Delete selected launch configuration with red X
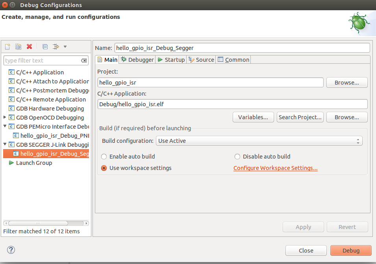Image resolution: width=376 pixels, height=264 pixels. [x=29, y=46]
